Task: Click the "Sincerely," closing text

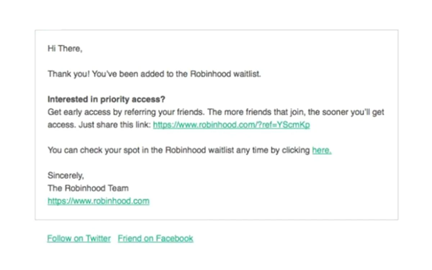Action: (66, 176)
